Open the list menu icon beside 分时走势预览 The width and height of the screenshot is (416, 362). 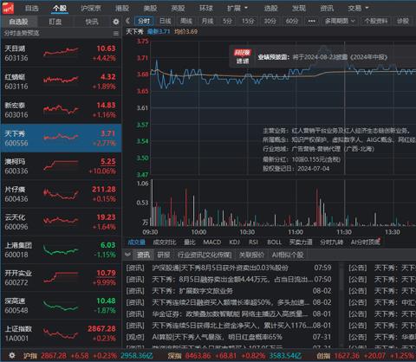pos(116,34)
